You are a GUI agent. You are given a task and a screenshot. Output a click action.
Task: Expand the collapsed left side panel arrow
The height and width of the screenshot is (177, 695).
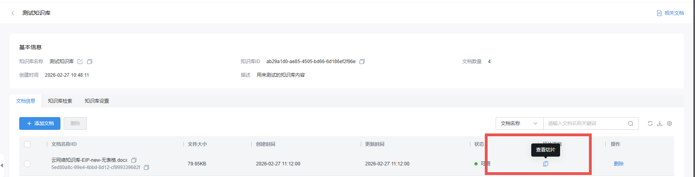point(2,165)
